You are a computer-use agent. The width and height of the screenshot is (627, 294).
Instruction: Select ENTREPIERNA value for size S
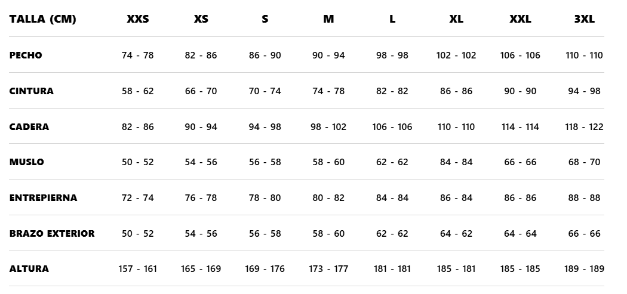point(265,198)
